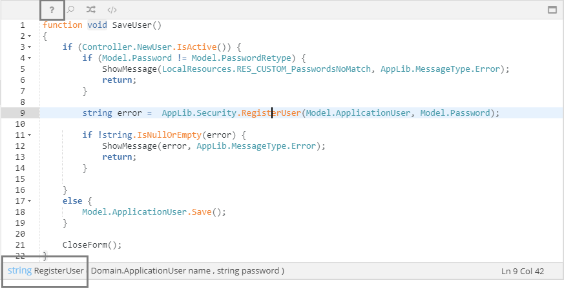
Task: Click the RegisterUser signature hint in status bar
Action: (x=46, y=270)
